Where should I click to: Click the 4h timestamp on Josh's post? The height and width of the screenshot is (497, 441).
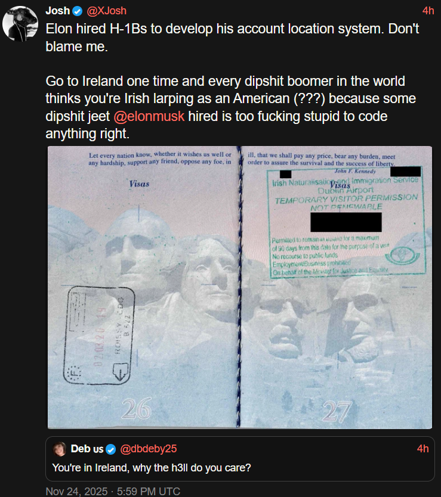click(x=428, y=11)
